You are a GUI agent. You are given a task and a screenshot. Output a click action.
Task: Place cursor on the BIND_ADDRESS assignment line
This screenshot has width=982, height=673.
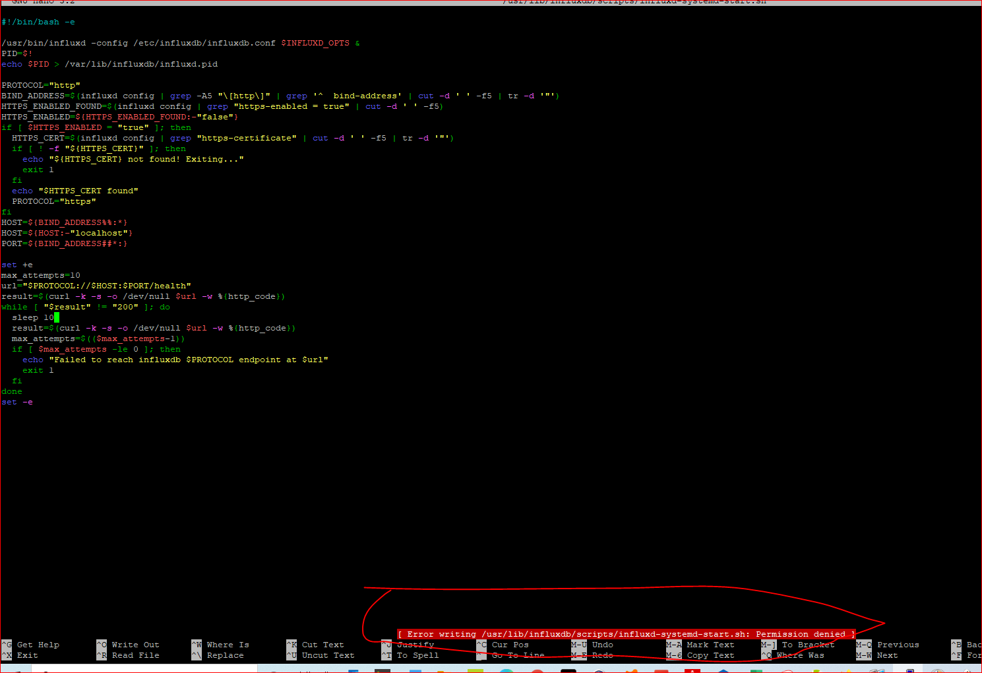coord(280,96)
